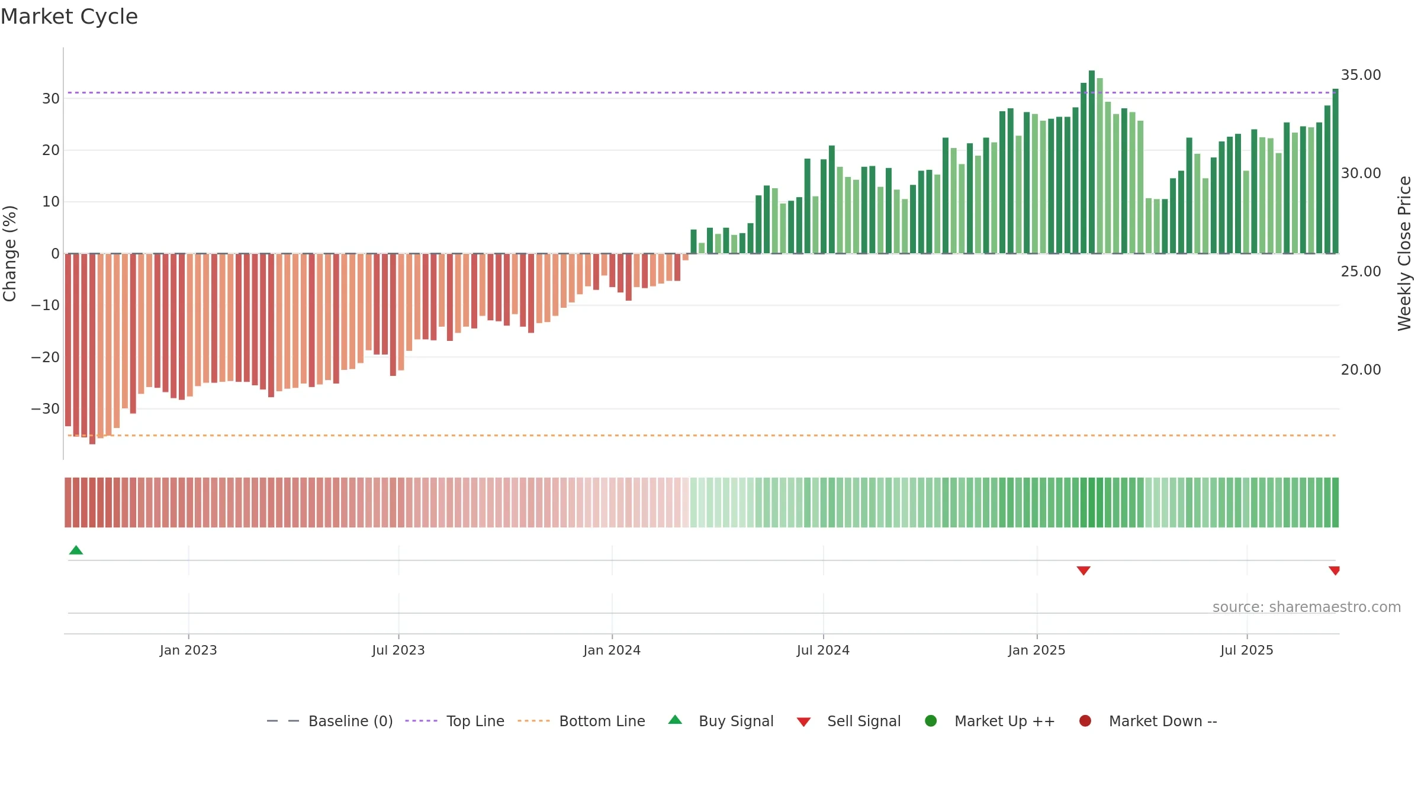
Task: Toggle the Top Line legend entry
Action: [x=455, y=721]
